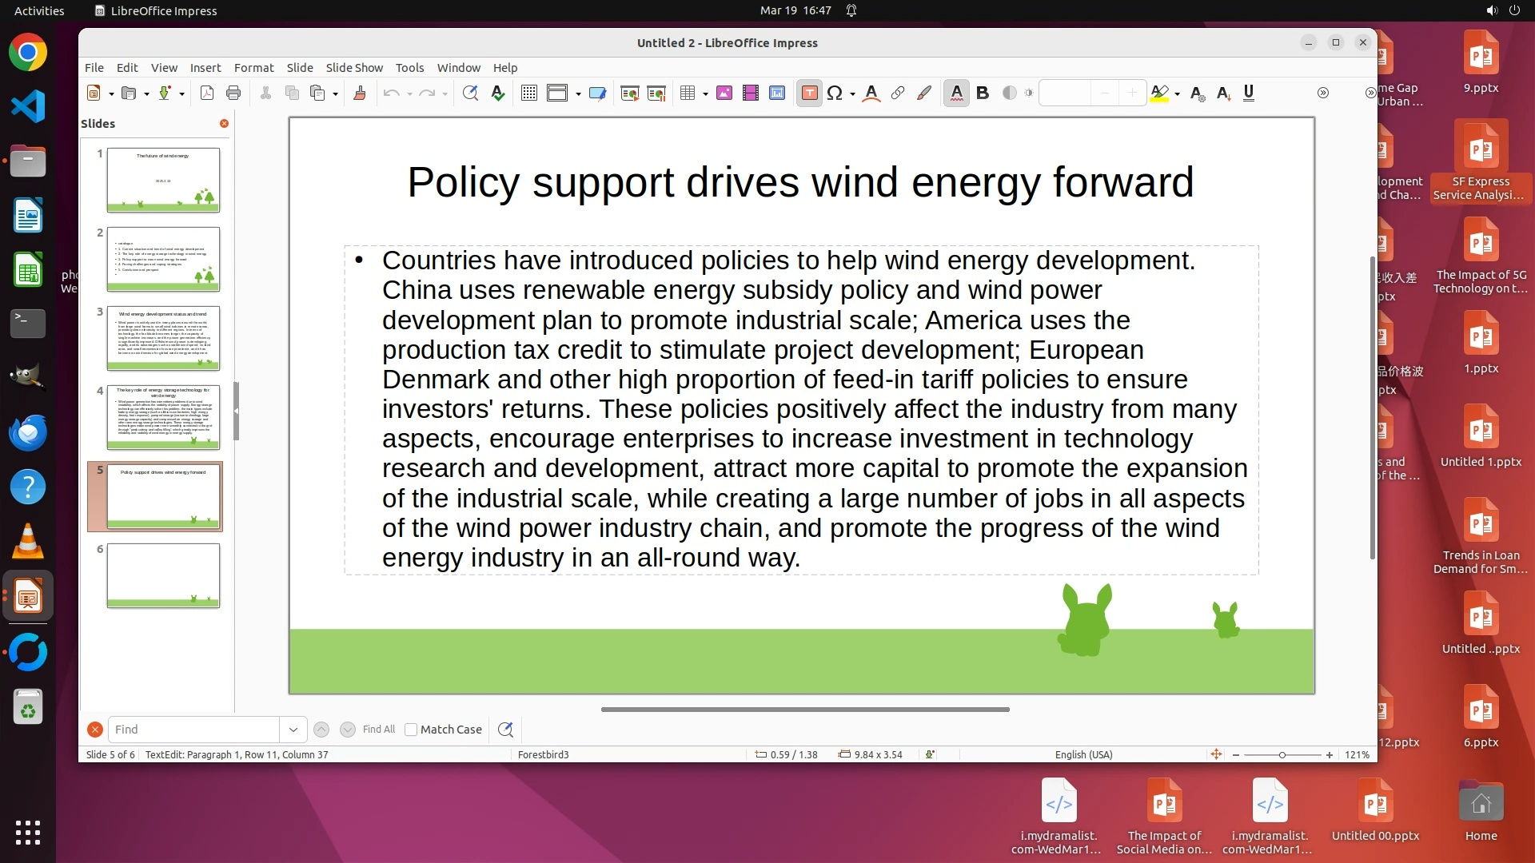
Task: Click Insert Hyperlink chain icon
Action: pos(898,93)
